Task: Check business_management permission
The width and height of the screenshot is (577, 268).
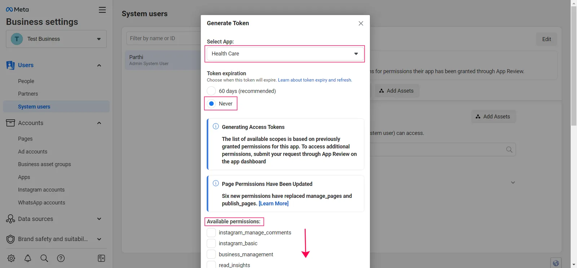Action: (x=211, y=254)
